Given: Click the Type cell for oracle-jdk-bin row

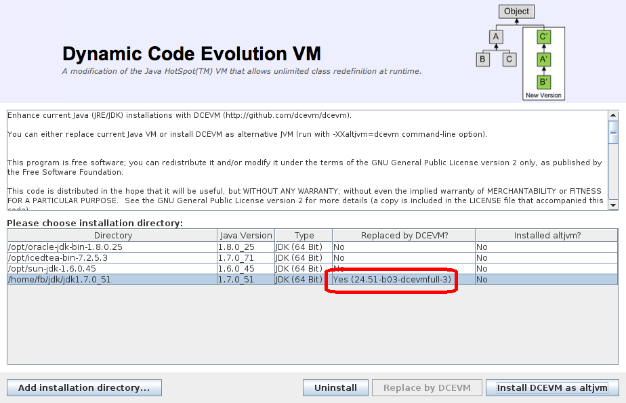Looking at the screenshot, I should (x=304, y=247).
